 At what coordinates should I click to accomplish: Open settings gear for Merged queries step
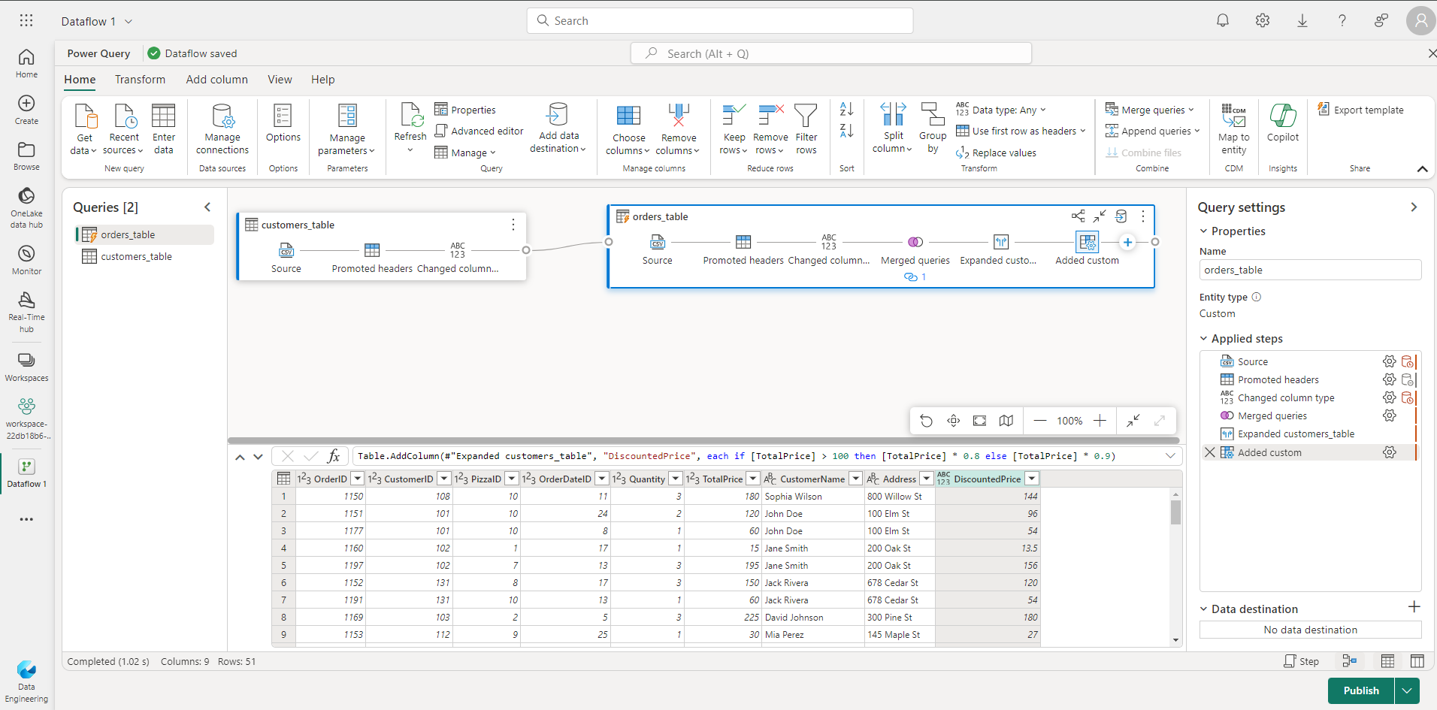[1389, 415]
